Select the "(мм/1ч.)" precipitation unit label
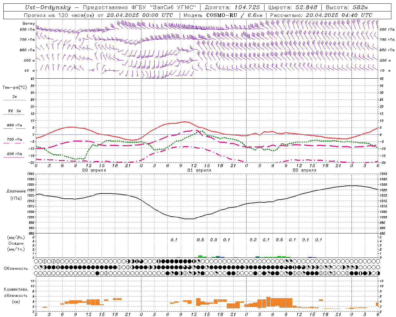This screenshot has height=317, width=396. 16,249
